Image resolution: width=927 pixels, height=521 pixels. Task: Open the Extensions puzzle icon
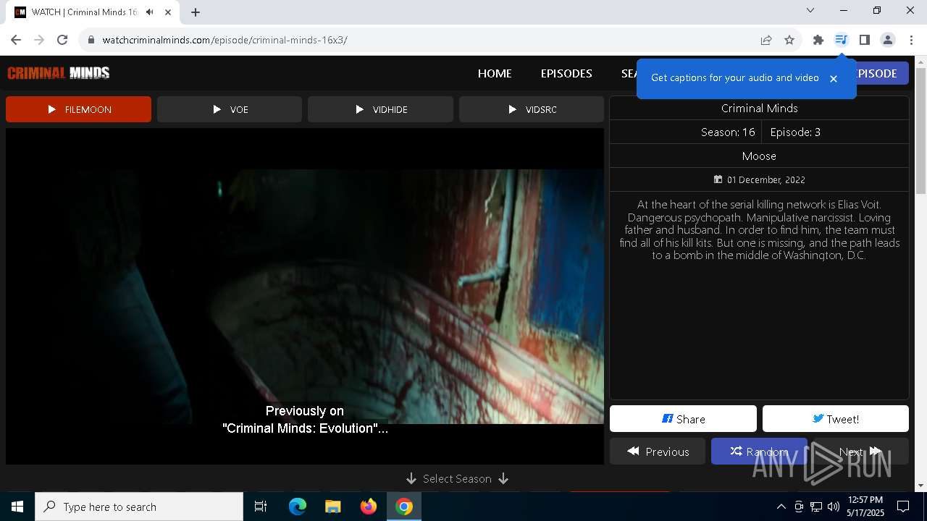(818, 40)
